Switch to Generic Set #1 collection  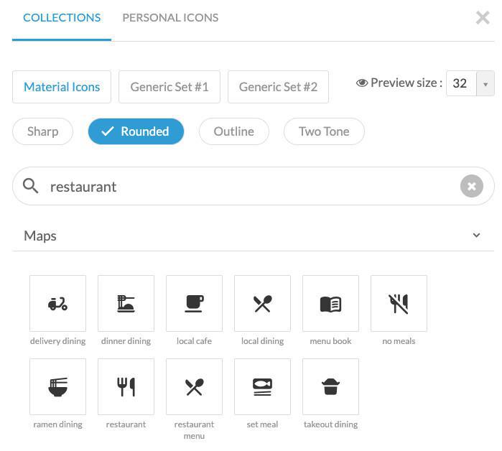coord(169,87)
